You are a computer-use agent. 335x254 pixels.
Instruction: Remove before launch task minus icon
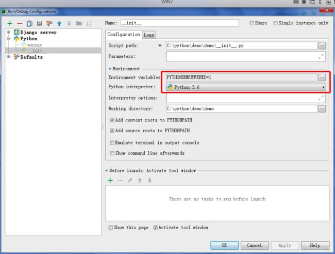tap(120, 180)
